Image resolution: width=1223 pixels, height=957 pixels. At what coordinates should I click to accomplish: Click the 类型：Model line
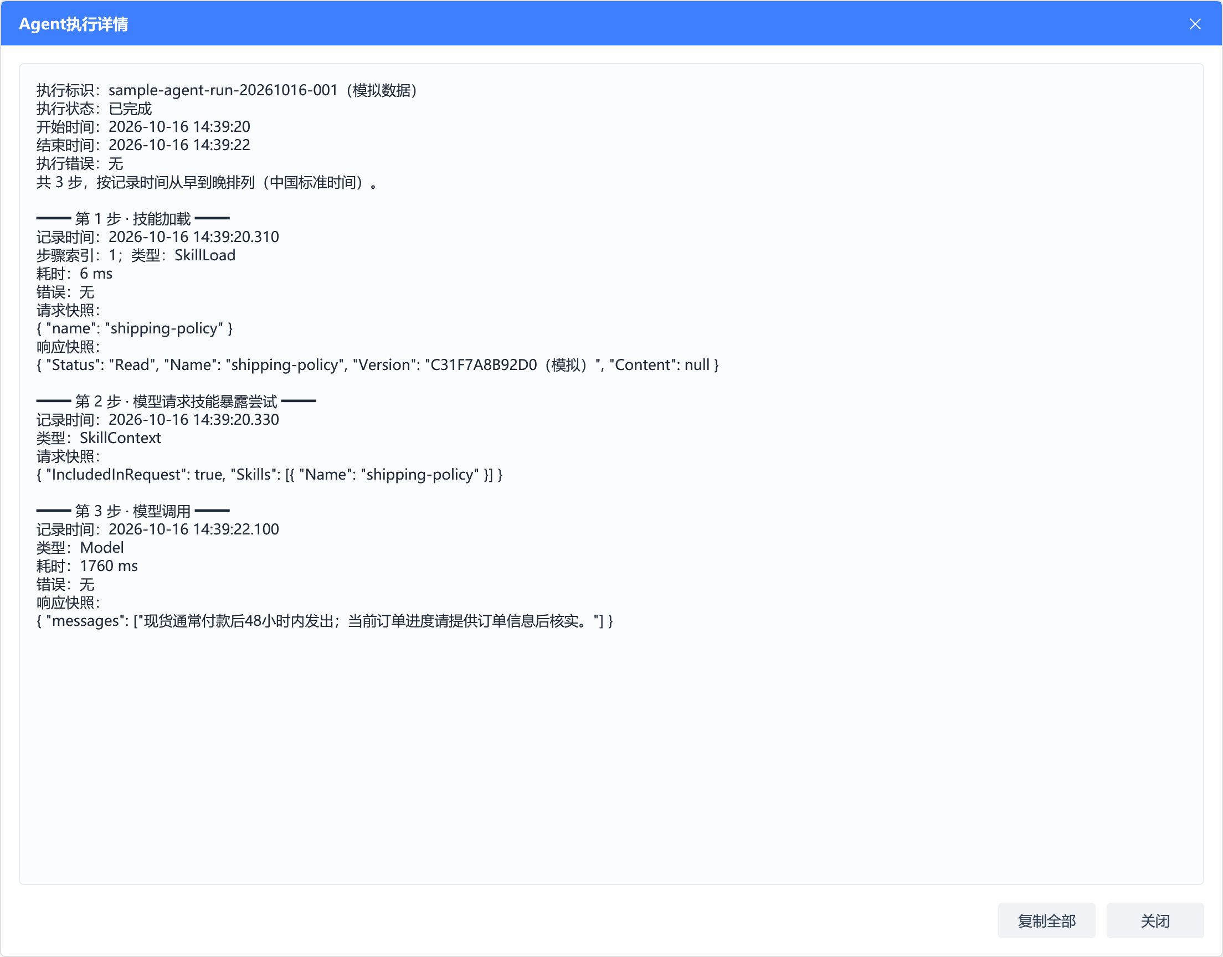[x=80, y=548]
